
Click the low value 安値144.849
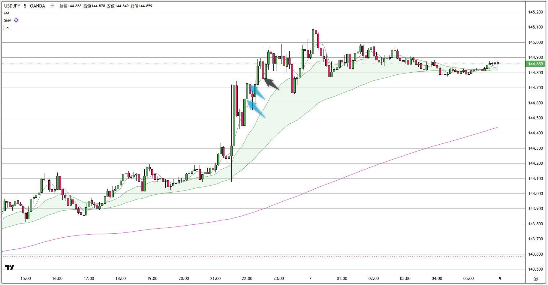[118, 6]
